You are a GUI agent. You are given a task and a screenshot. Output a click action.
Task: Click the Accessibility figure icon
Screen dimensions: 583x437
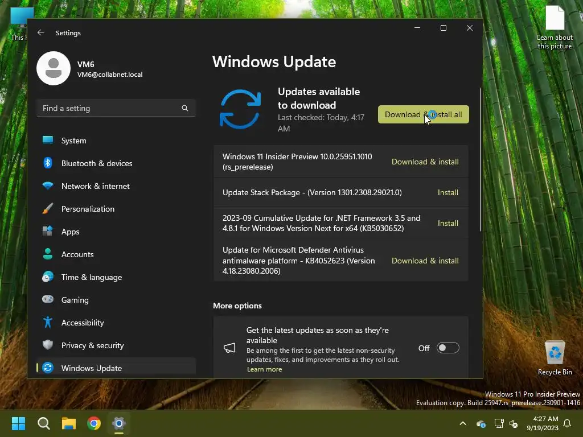pyautogui.click(x=48, y=322)
